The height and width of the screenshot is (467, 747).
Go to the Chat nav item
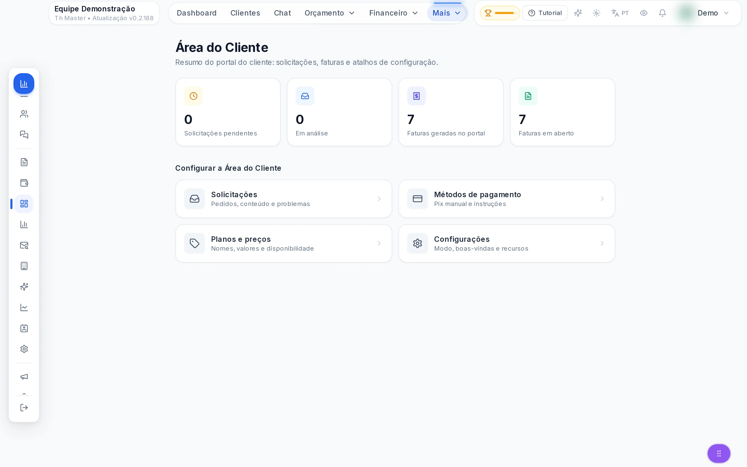tap(282, 13)
